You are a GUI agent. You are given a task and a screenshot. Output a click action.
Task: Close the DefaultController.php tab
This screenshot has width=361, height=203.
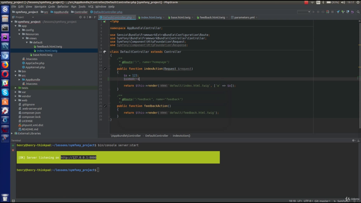click(134, 17)
